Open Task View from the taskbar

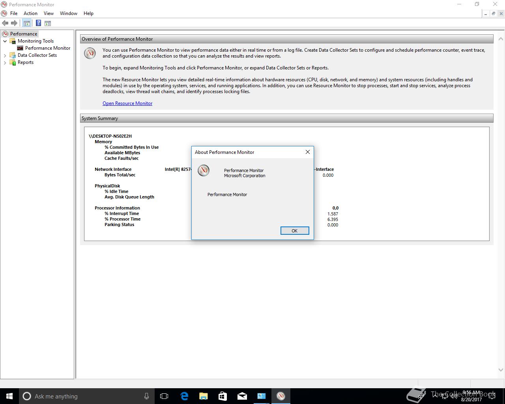164,396
